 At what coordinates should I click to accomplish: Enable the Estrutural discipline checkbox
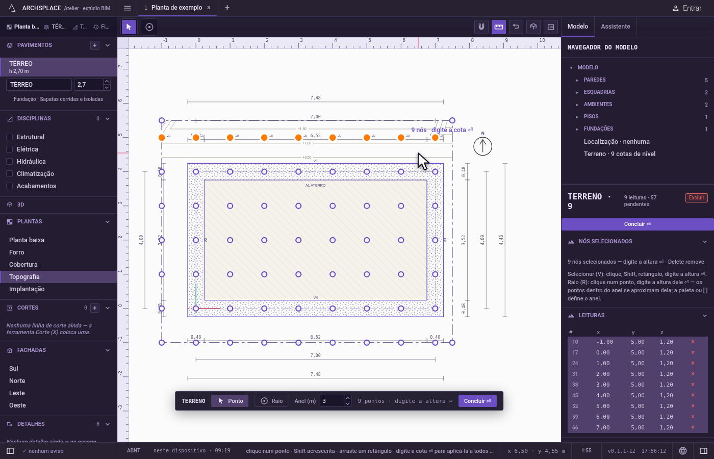click(x=9, y=137)
